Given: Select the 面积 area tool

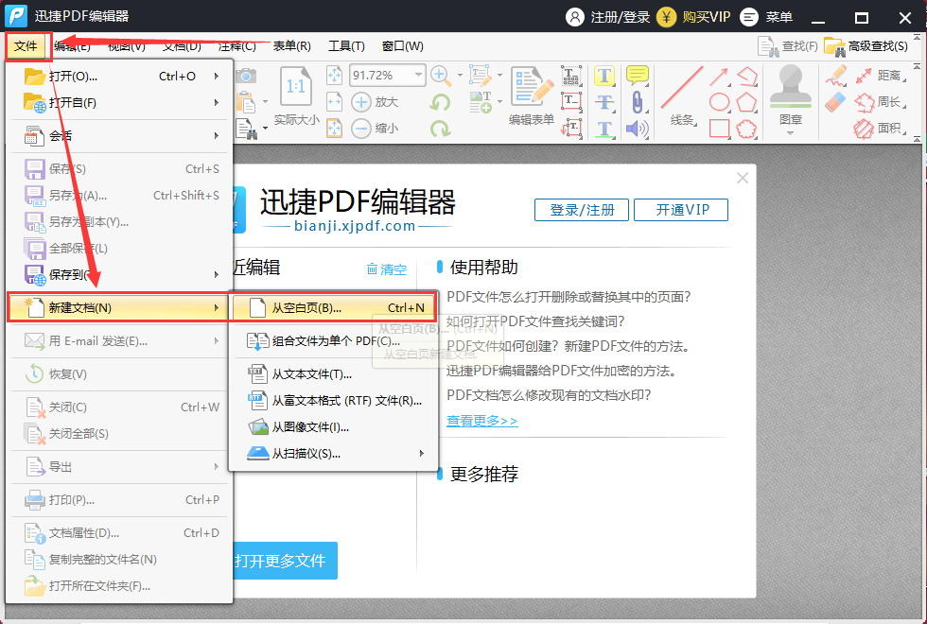Looking at the screenshot, I should (881, 129).
